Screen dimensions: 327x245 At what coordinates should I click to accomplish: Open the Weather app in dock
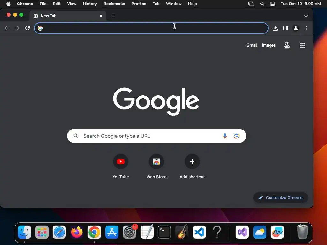(260, 232)
